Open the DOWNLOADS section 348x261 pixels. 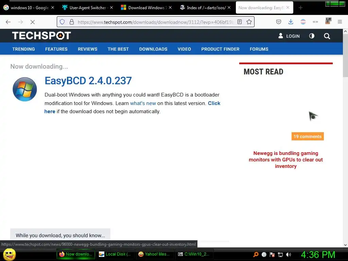coord(153,49)
